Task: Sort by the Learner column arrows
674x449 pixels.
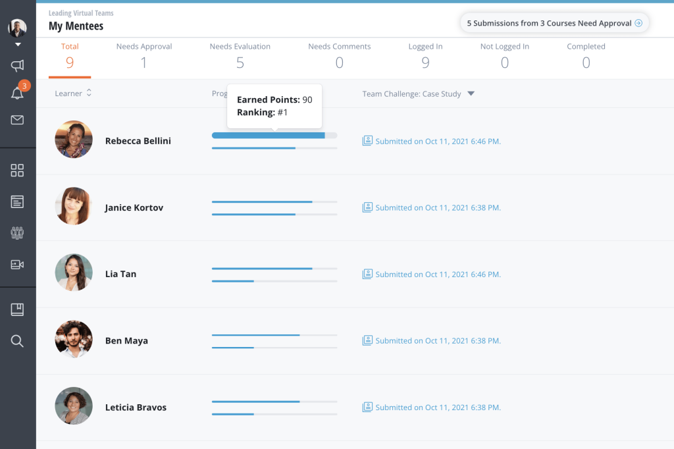Action: coord(89,93)
